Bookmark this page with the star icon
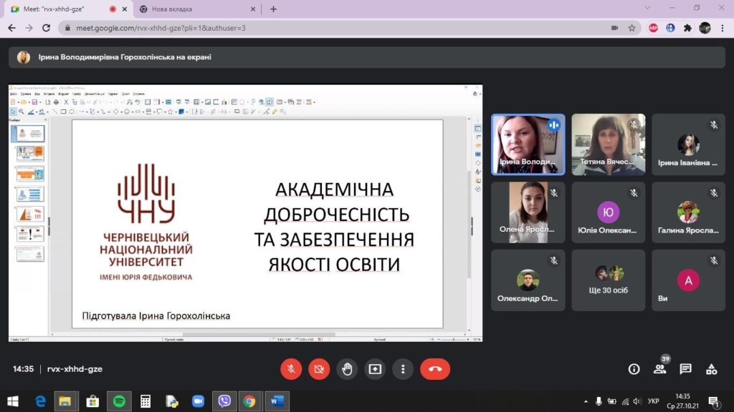The height and width of the screenshot is (412, 734). 631,28
